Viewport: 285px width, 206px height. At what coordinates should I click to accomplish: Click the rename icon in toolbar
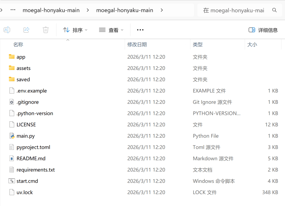7,30
